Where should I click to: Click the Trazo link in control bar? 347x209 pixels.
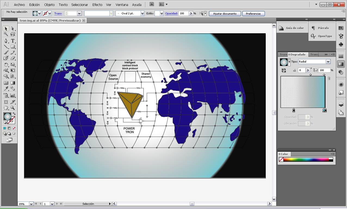click(x=58, y=13)
